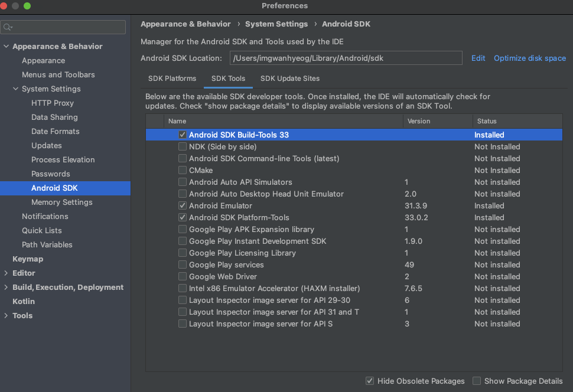Open Keymap settings
573x392 pixels.
point(28,259)
